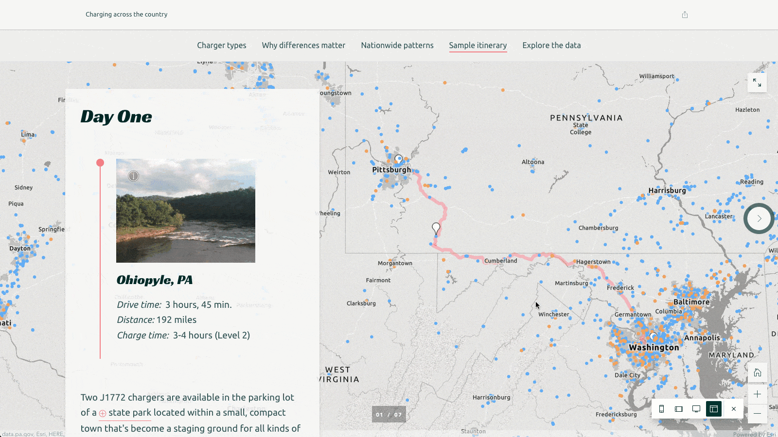Click the Martinsburg label on the map
This screenshot has height=437, width=778.
571,283
